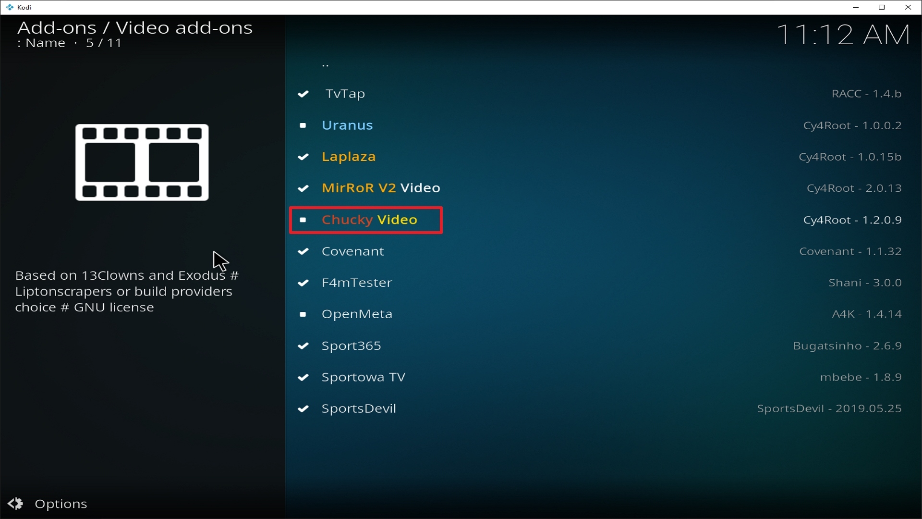Click version text 'Cy4Root - 1.0.15b'
This screenshot has width=922, height=519.
click(x=850, y=157)
